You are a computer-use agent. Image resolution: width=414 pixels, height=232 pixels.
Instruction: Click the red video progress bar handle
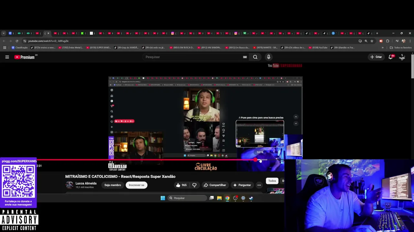[256, 159]
